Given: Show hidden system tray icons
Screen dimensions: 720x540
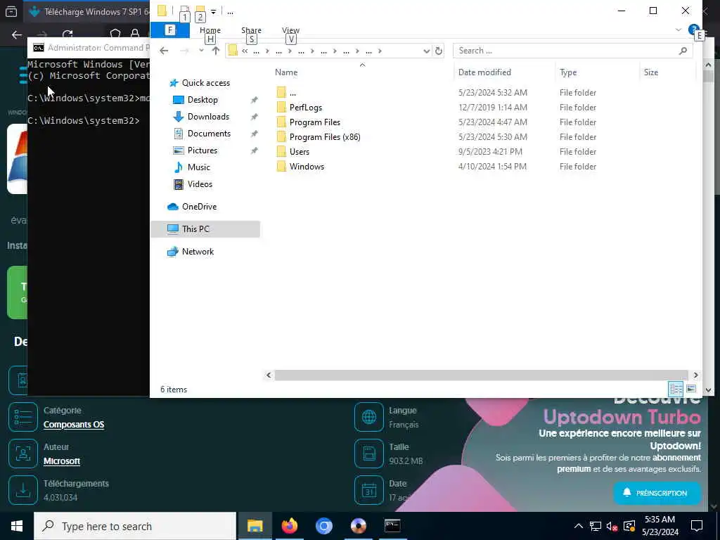Looking at the screenshot, I should point(578,526).
